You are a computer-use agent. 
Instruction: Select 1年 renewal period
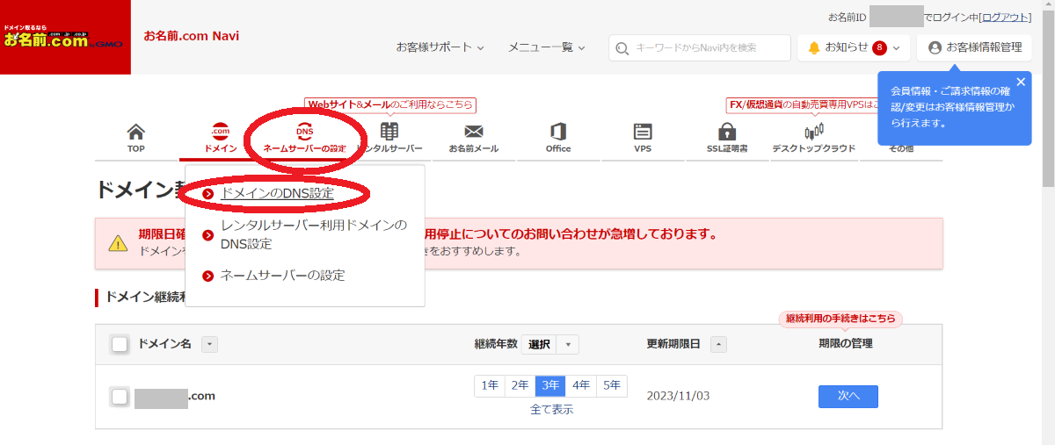point(490,385)
